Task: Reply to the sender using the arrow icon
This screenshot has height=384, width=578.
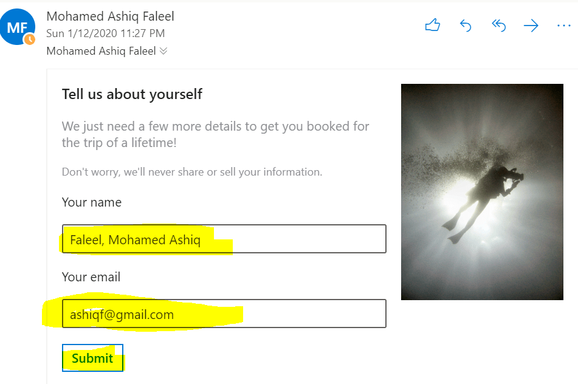Action: pos(466,26)
